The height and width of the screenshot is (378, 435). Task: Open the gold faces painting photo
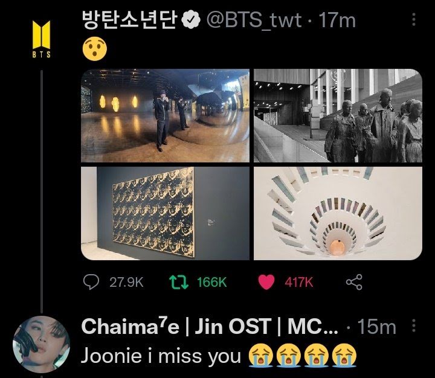pyautogui.click(x=165, y=213)
